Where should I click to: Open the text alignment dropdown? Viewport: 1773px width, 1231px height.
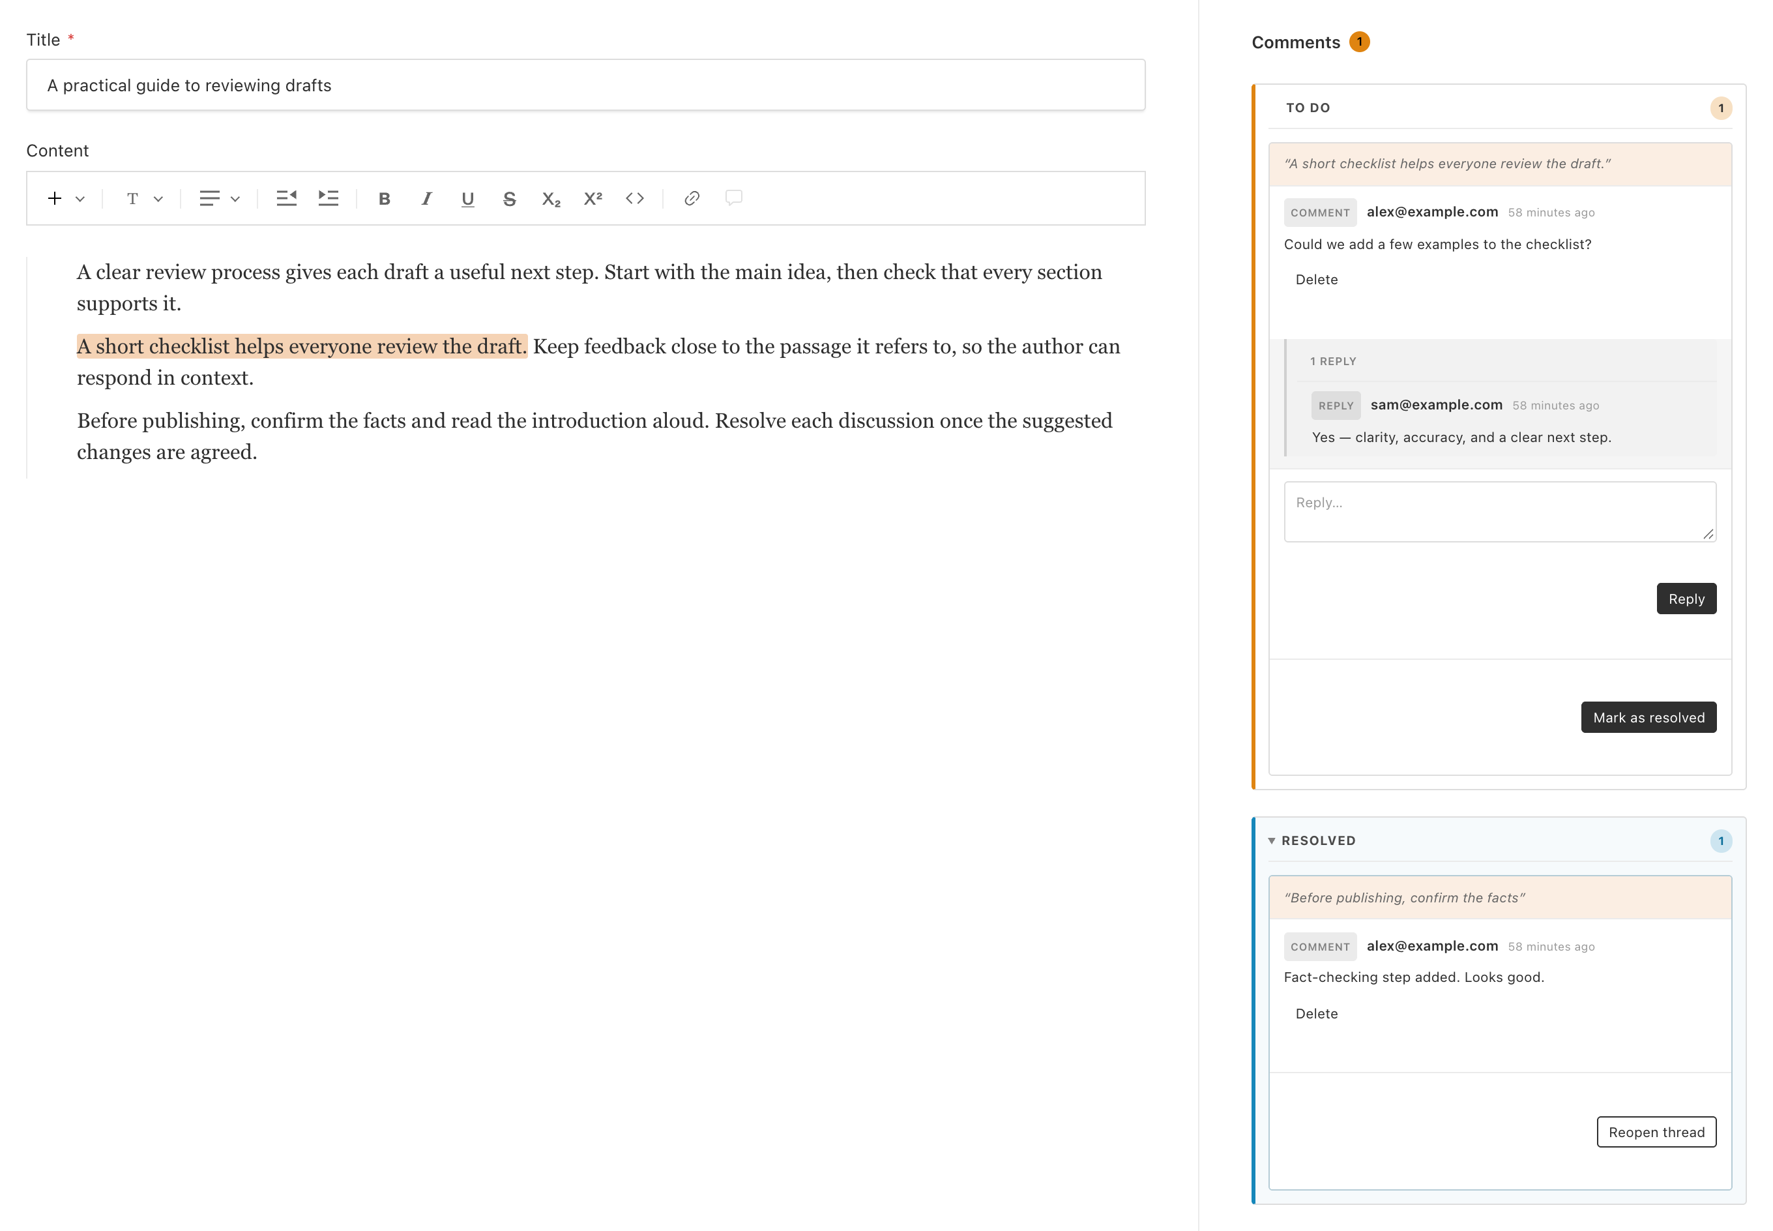click(x=219, y=198)
